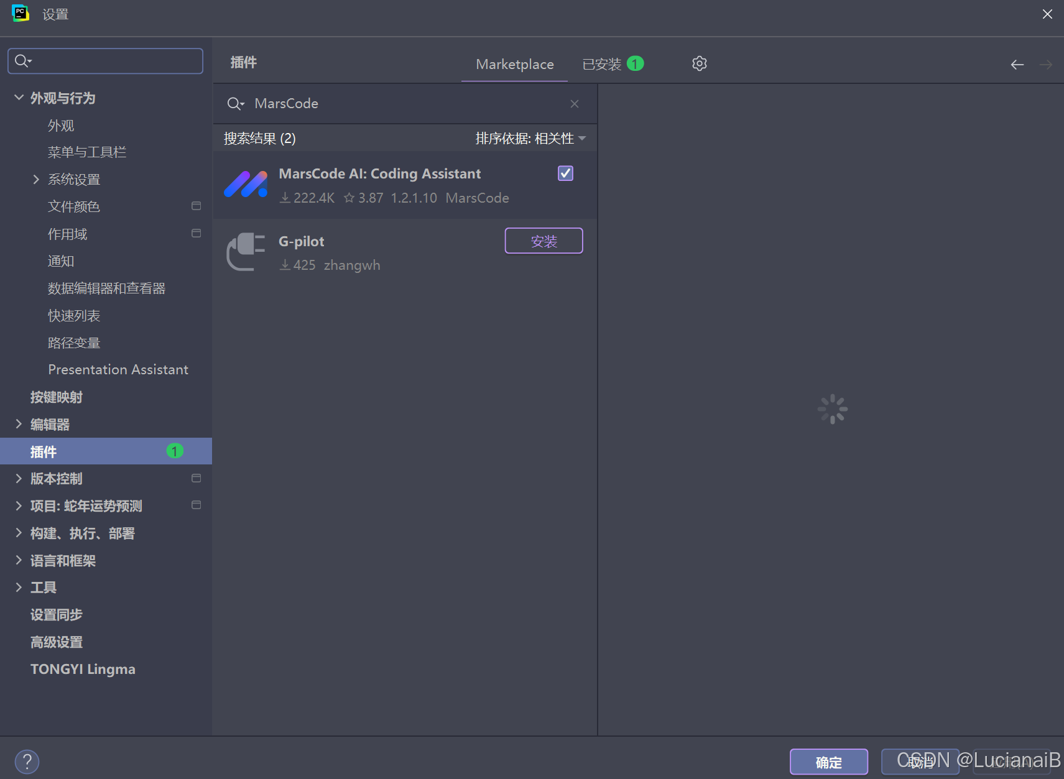Expand the 系统设置 node

tap(36, 179)
